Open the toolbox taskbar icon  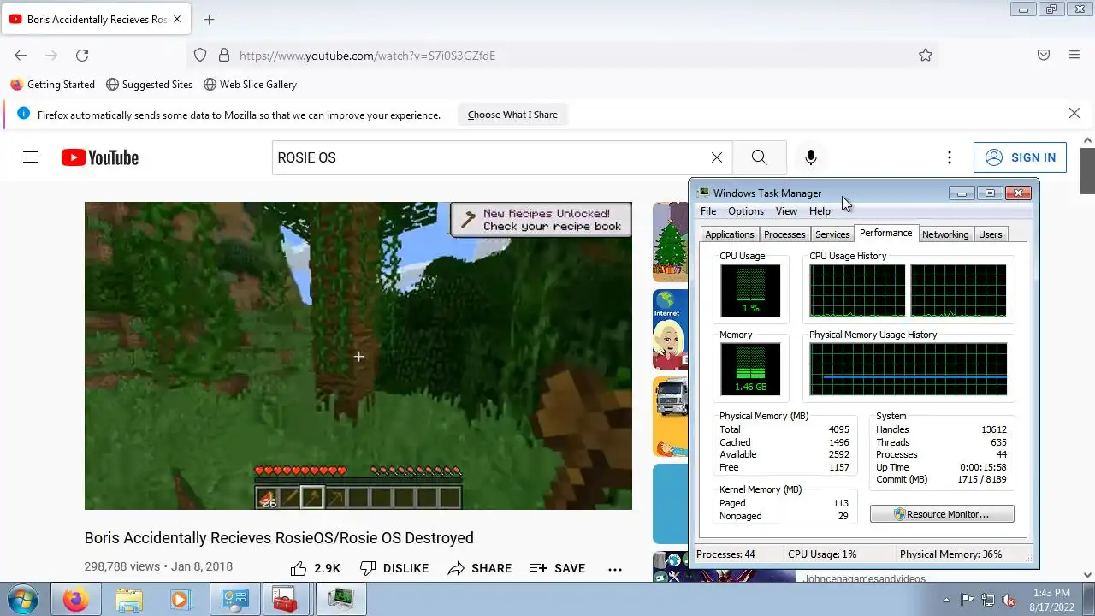coord(286,600)
